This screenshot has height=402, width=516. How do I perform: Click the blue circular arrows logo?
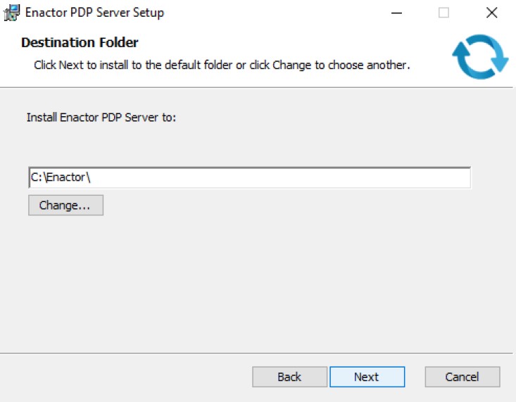(x=479, y=57)
